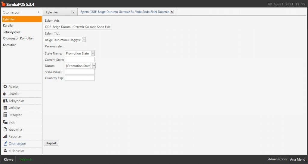Open the State Name dropdown arrow

coord(93,53)
